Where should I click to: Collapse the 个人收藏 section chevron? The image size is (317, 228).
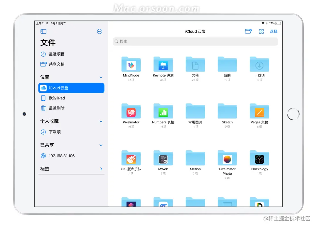point(101,121)
